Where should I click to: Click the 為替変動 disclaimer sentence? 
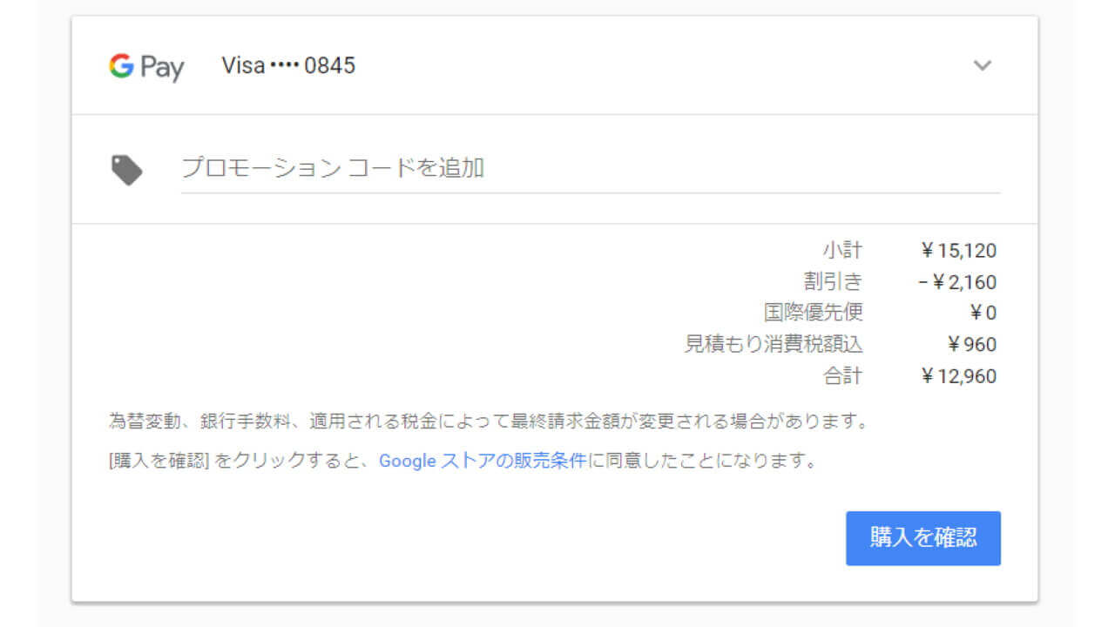coord(488,423)
